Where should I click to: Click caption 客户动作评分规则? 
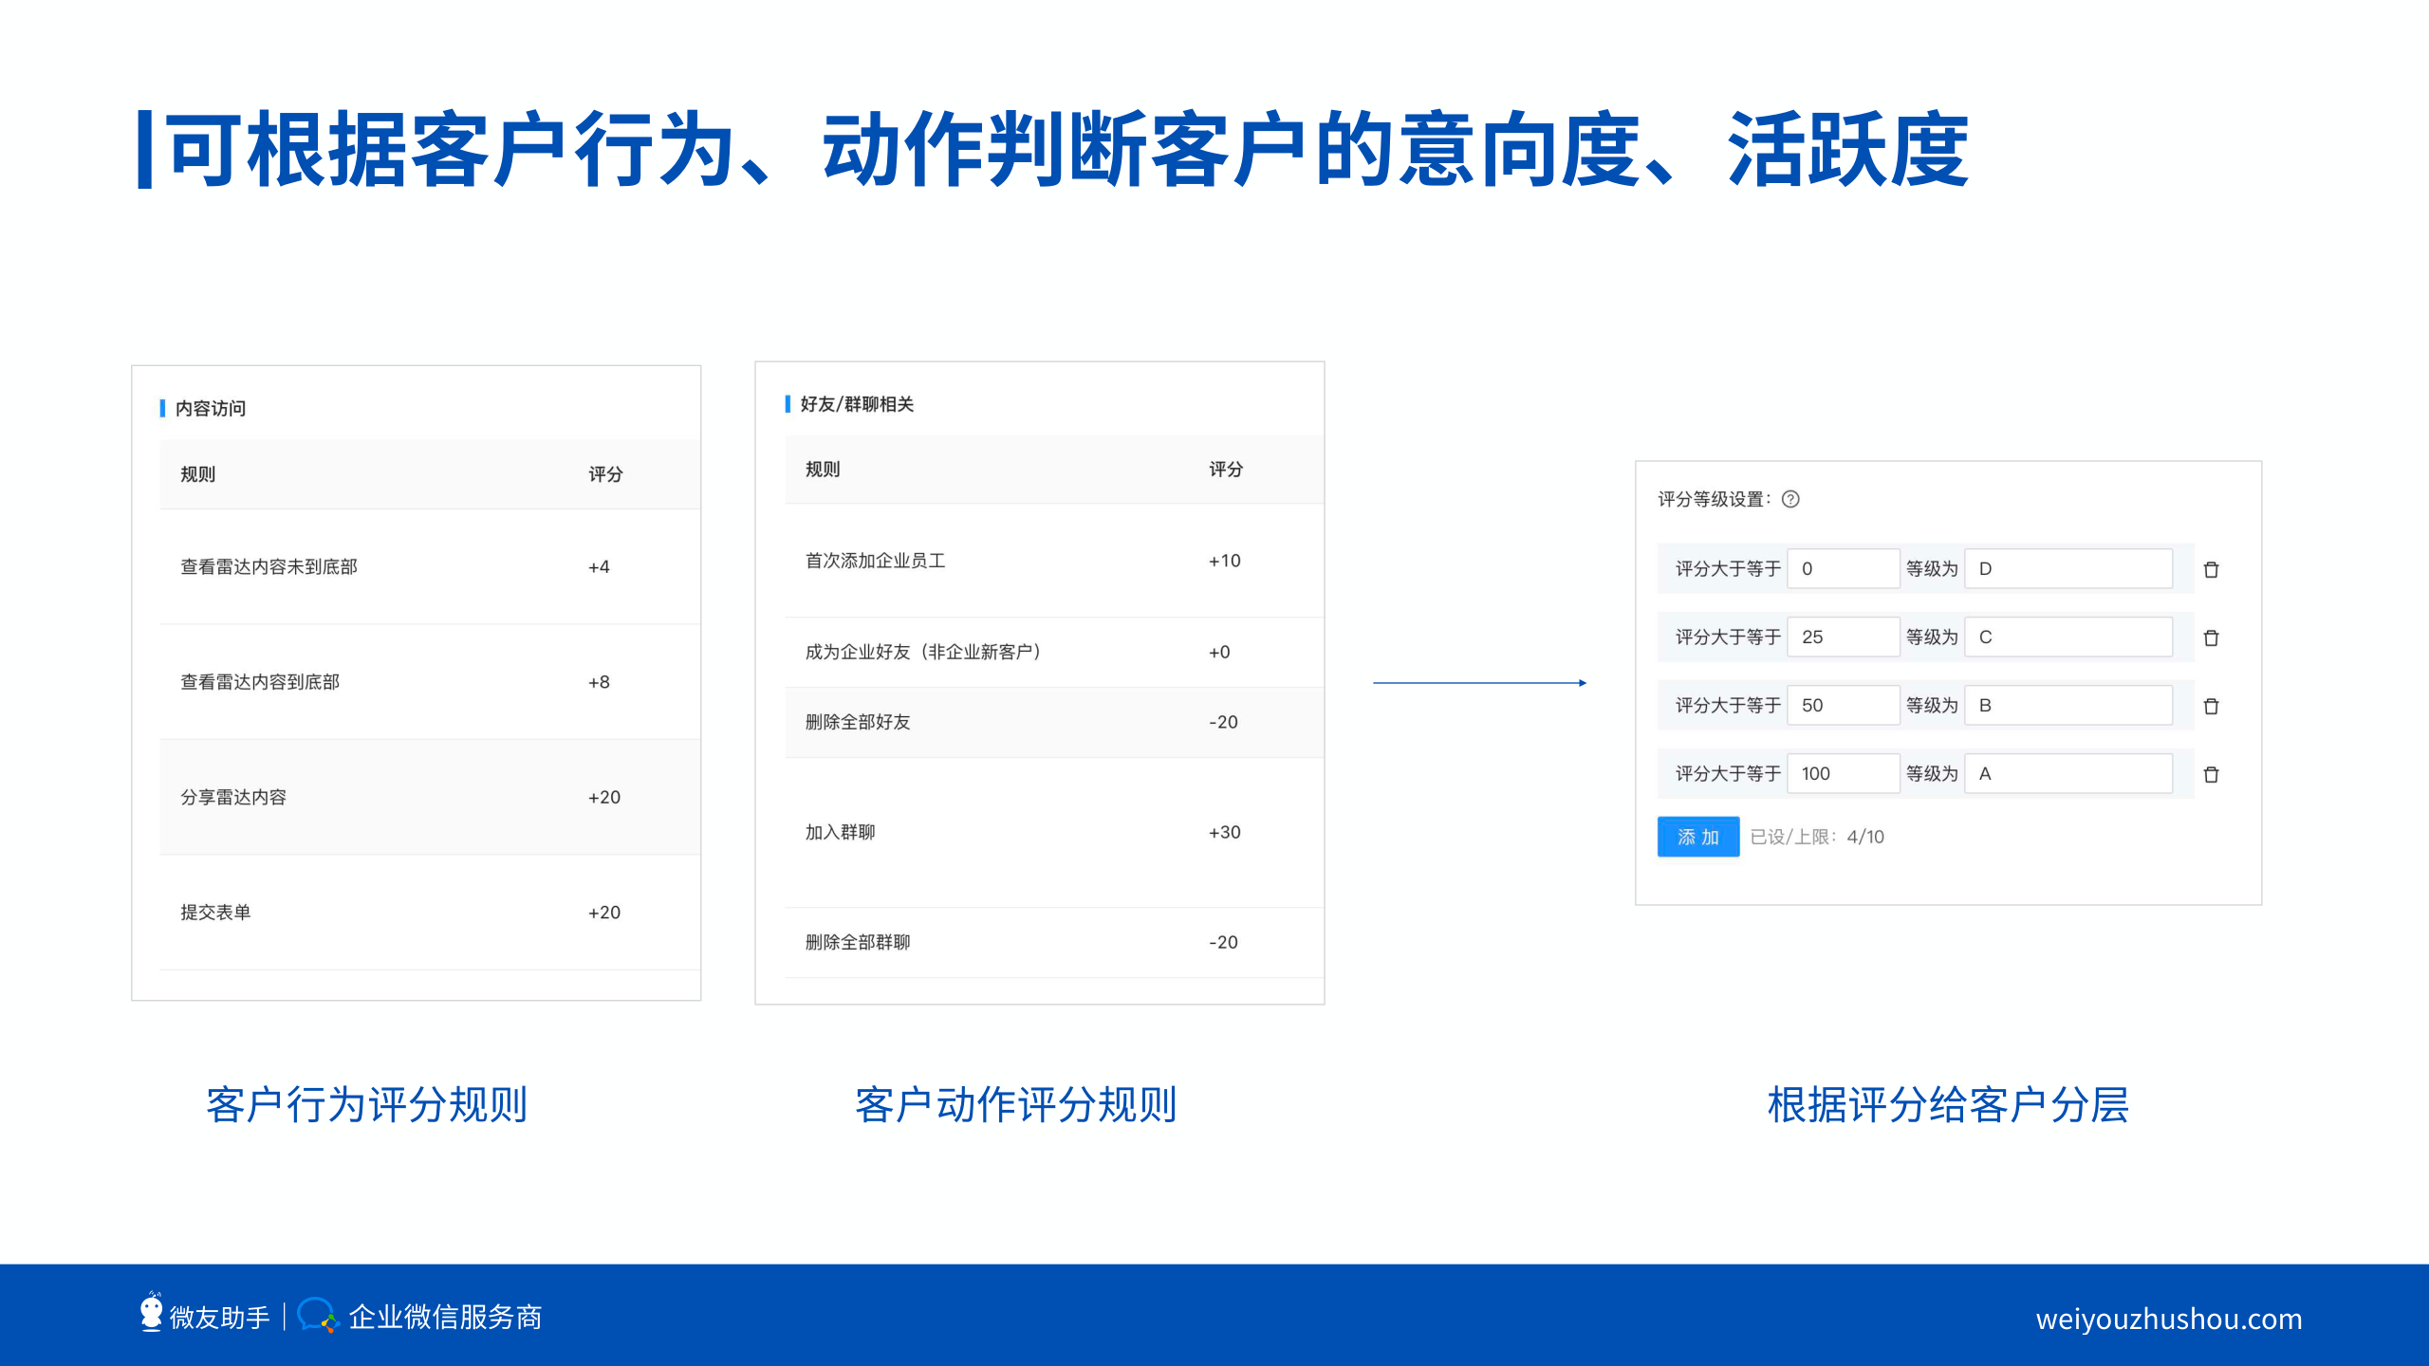coord(1016,1105)
